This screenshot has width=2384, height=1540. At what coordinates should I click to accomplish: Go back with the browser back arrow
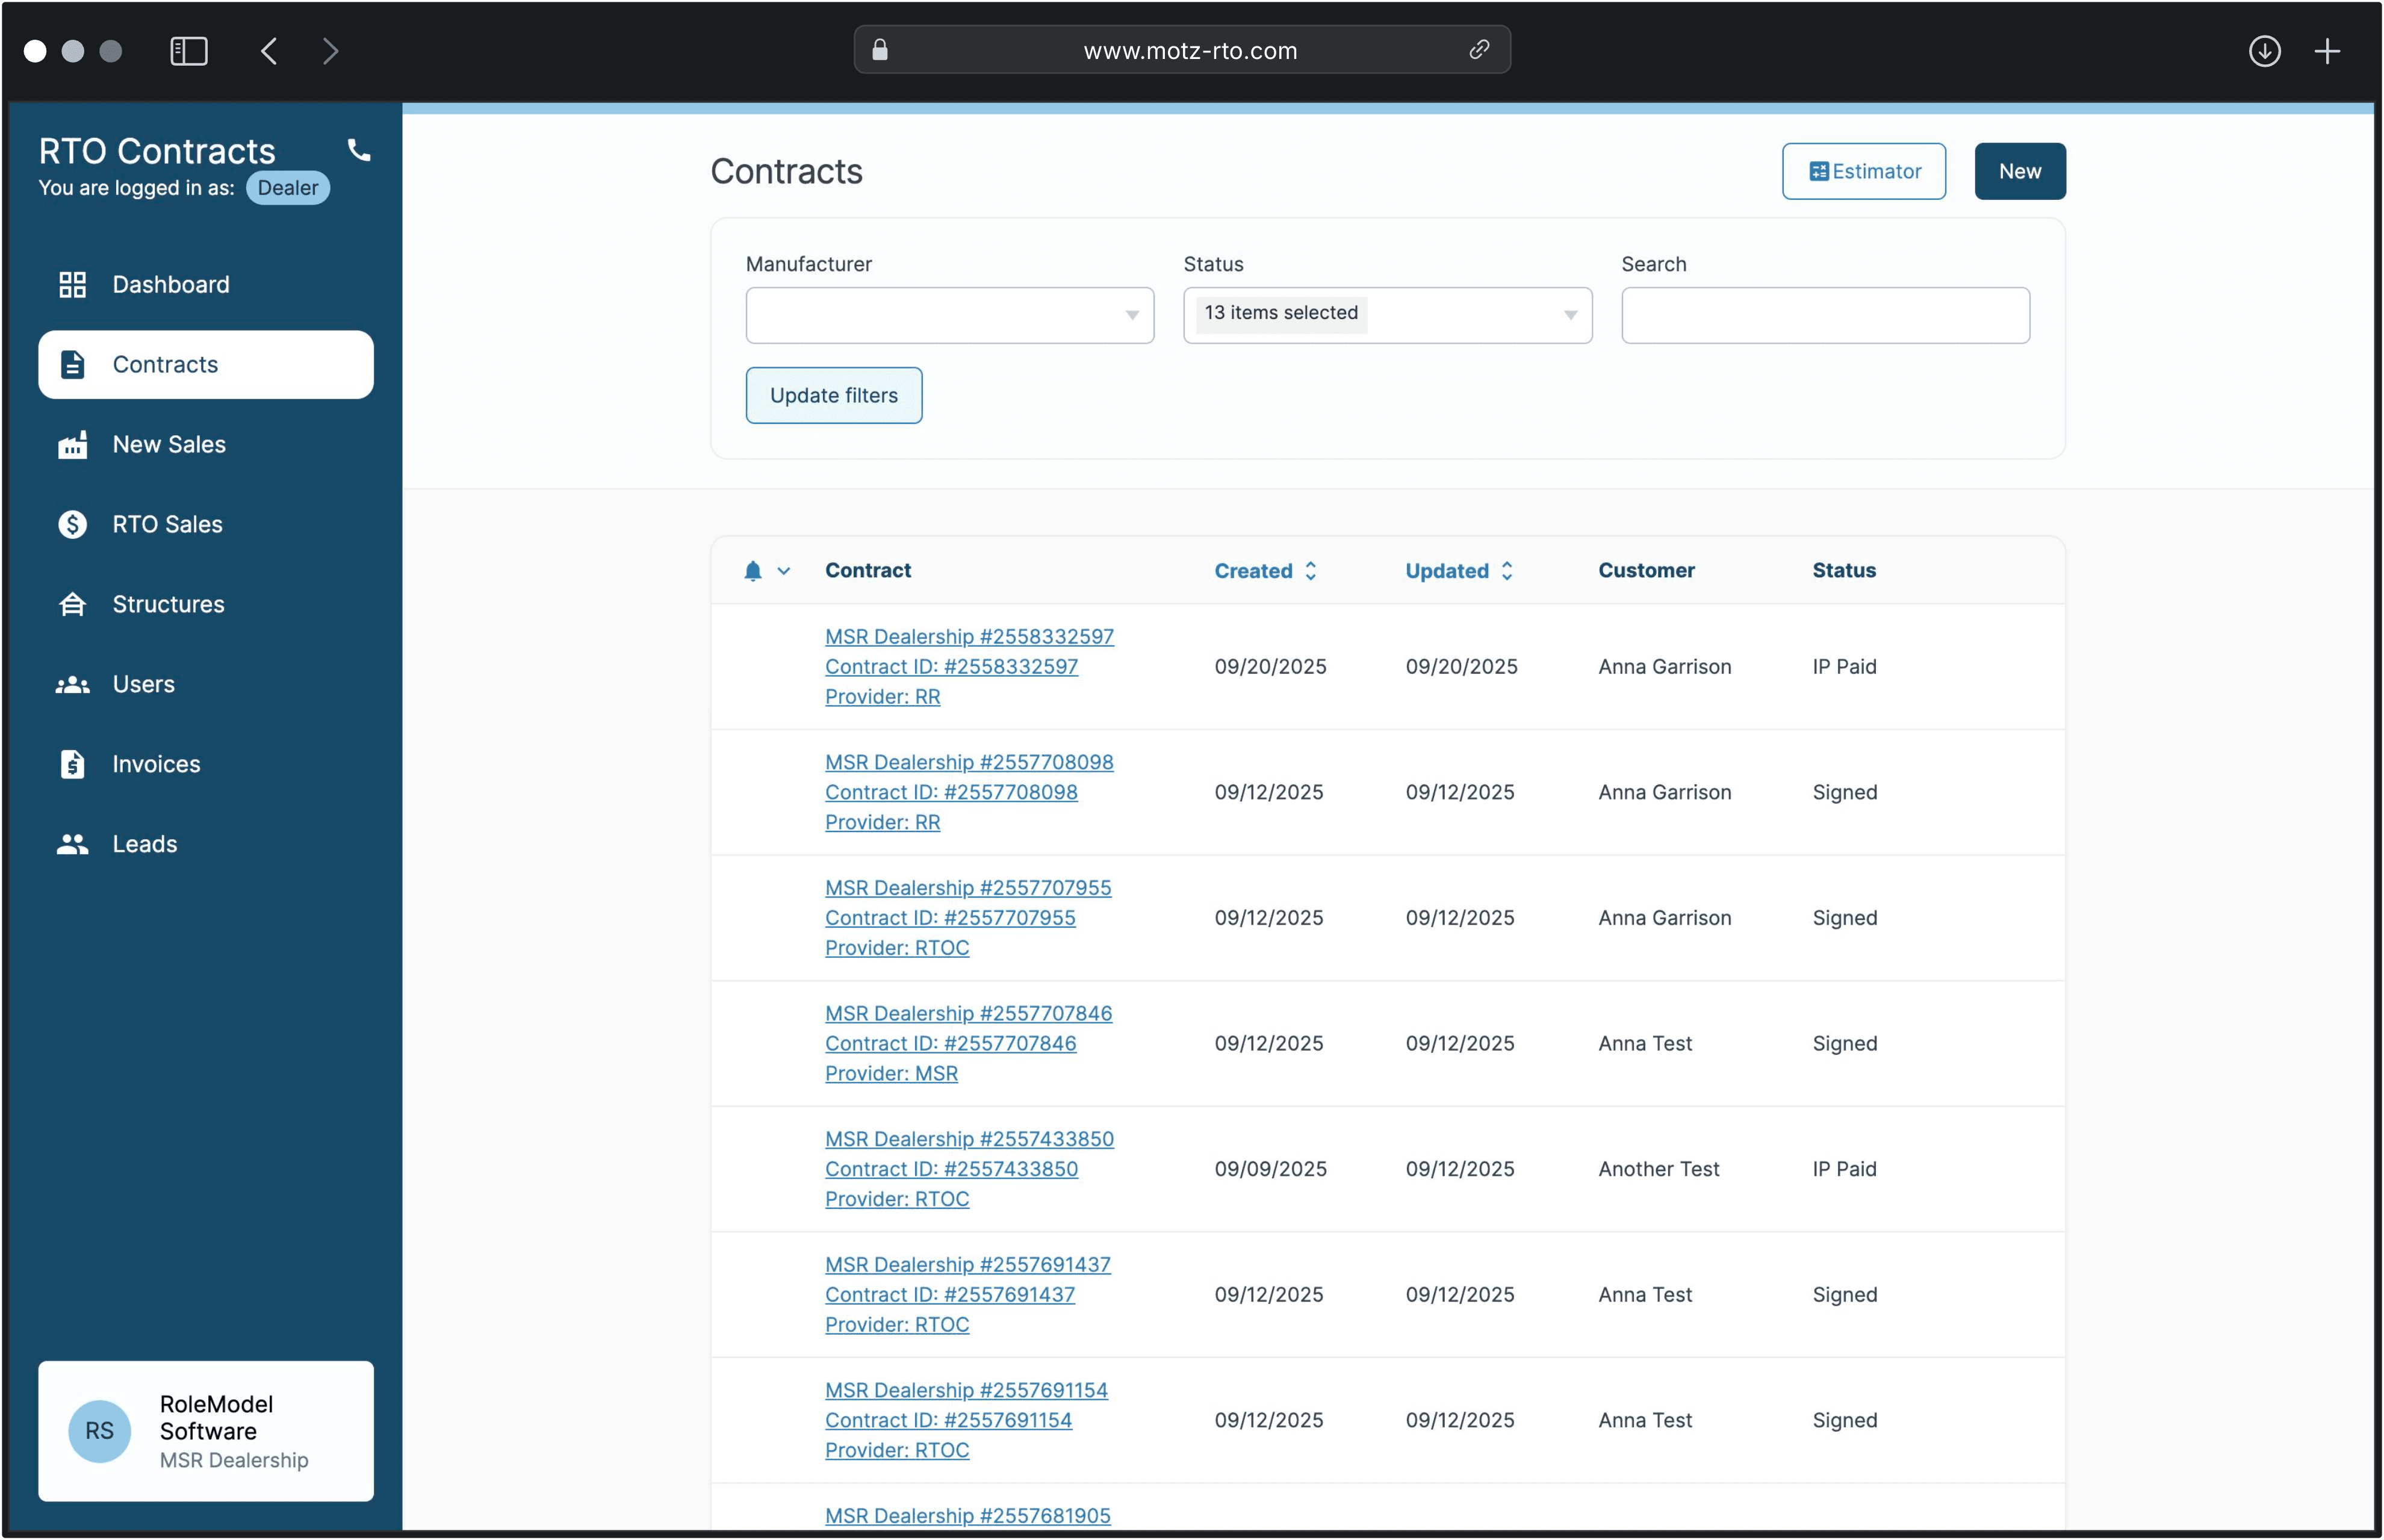269,51
